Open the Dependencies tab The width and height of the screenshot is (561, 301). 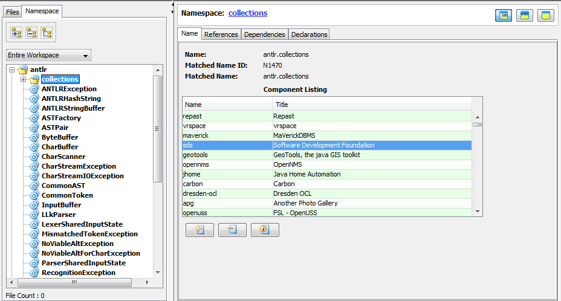tap(264, 34)
